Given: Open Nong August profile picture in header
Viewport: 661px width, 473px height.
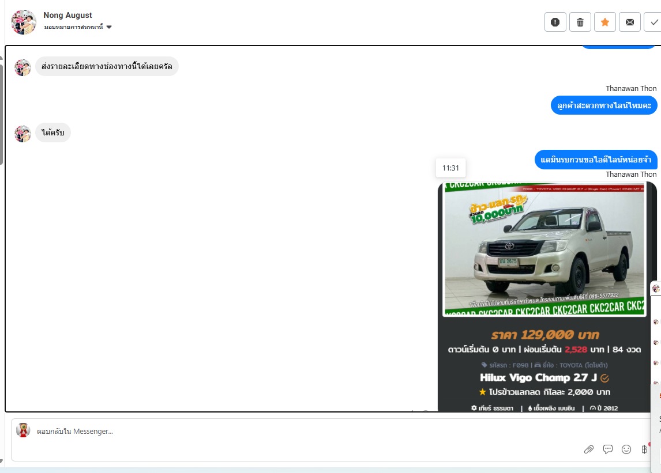Looking at the screenshot, I should click(x=24, y=22).
